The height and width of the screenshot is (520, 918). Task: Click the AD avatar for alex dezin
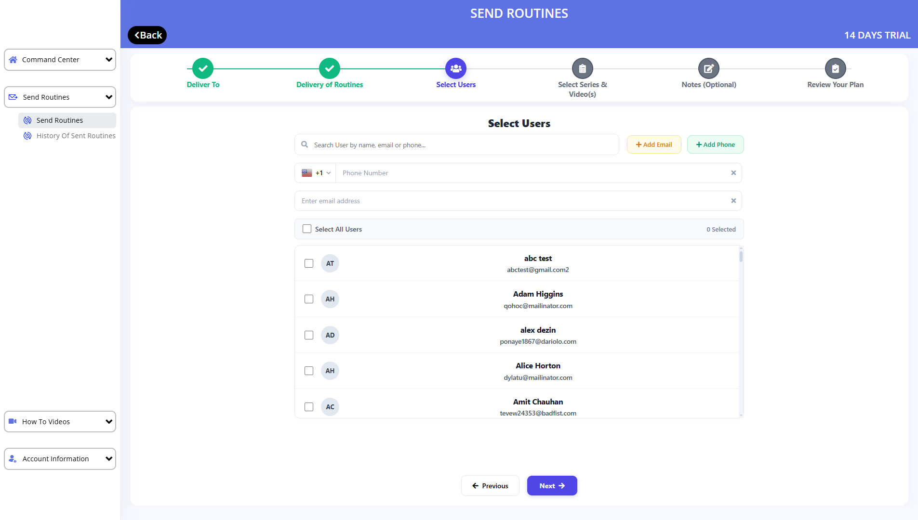pyautogui.click(x=330, y=335)
